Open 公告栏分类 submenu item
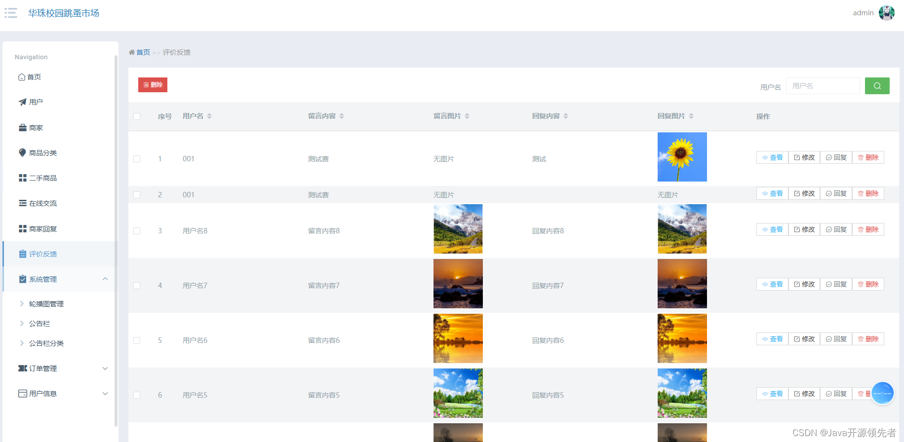The width and height of the screenshot is (904, 442). point(46,343)
